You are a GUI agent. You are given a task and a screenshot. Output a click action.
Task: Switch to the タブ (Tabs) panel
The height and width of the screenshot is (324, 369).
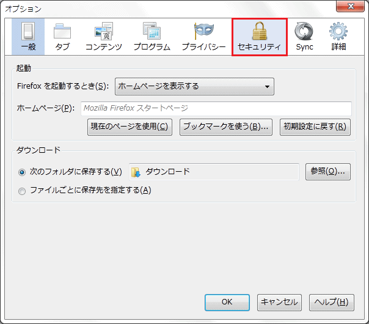point(62,37)
